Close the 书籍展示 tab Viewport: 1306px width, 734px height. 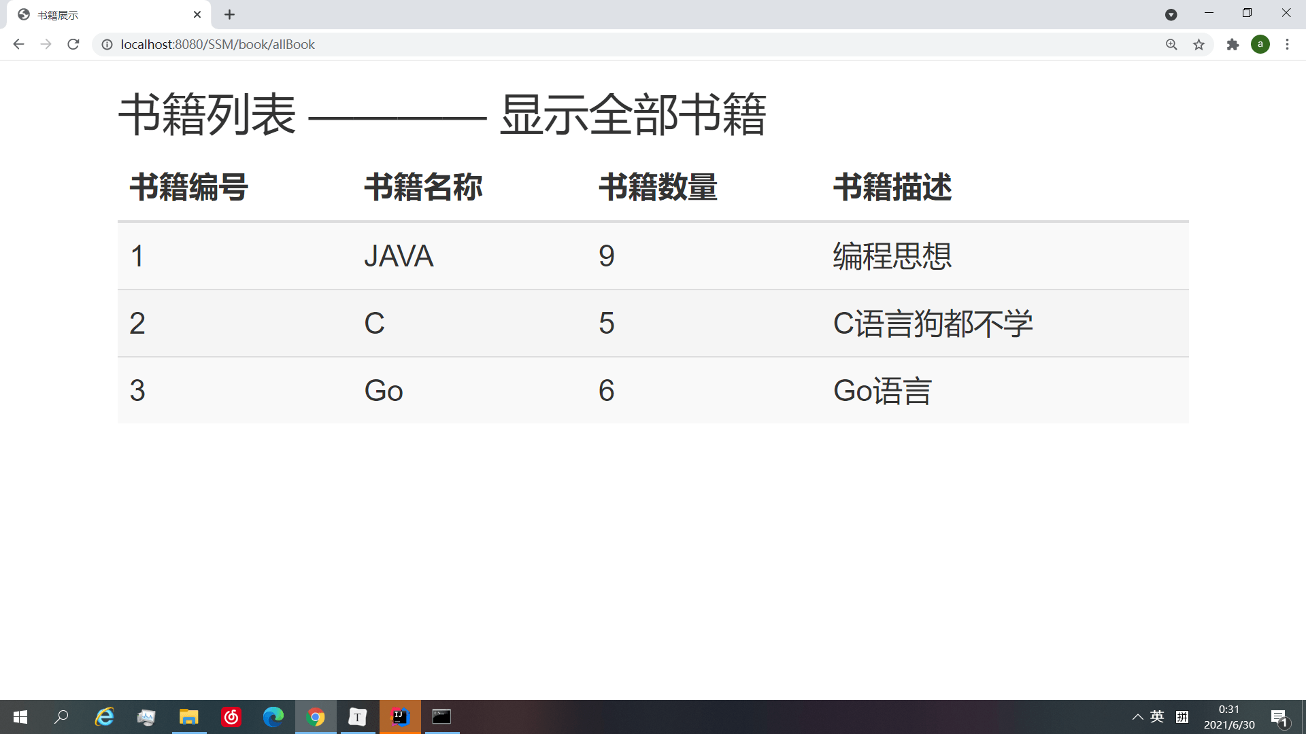coord(197,14)
